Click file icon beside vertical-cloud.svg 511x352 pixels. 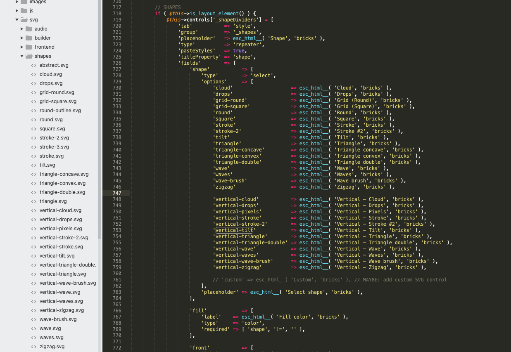coord(34,210)
